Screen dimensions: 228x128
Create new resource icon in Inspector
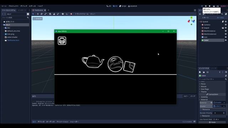point(200,72)
